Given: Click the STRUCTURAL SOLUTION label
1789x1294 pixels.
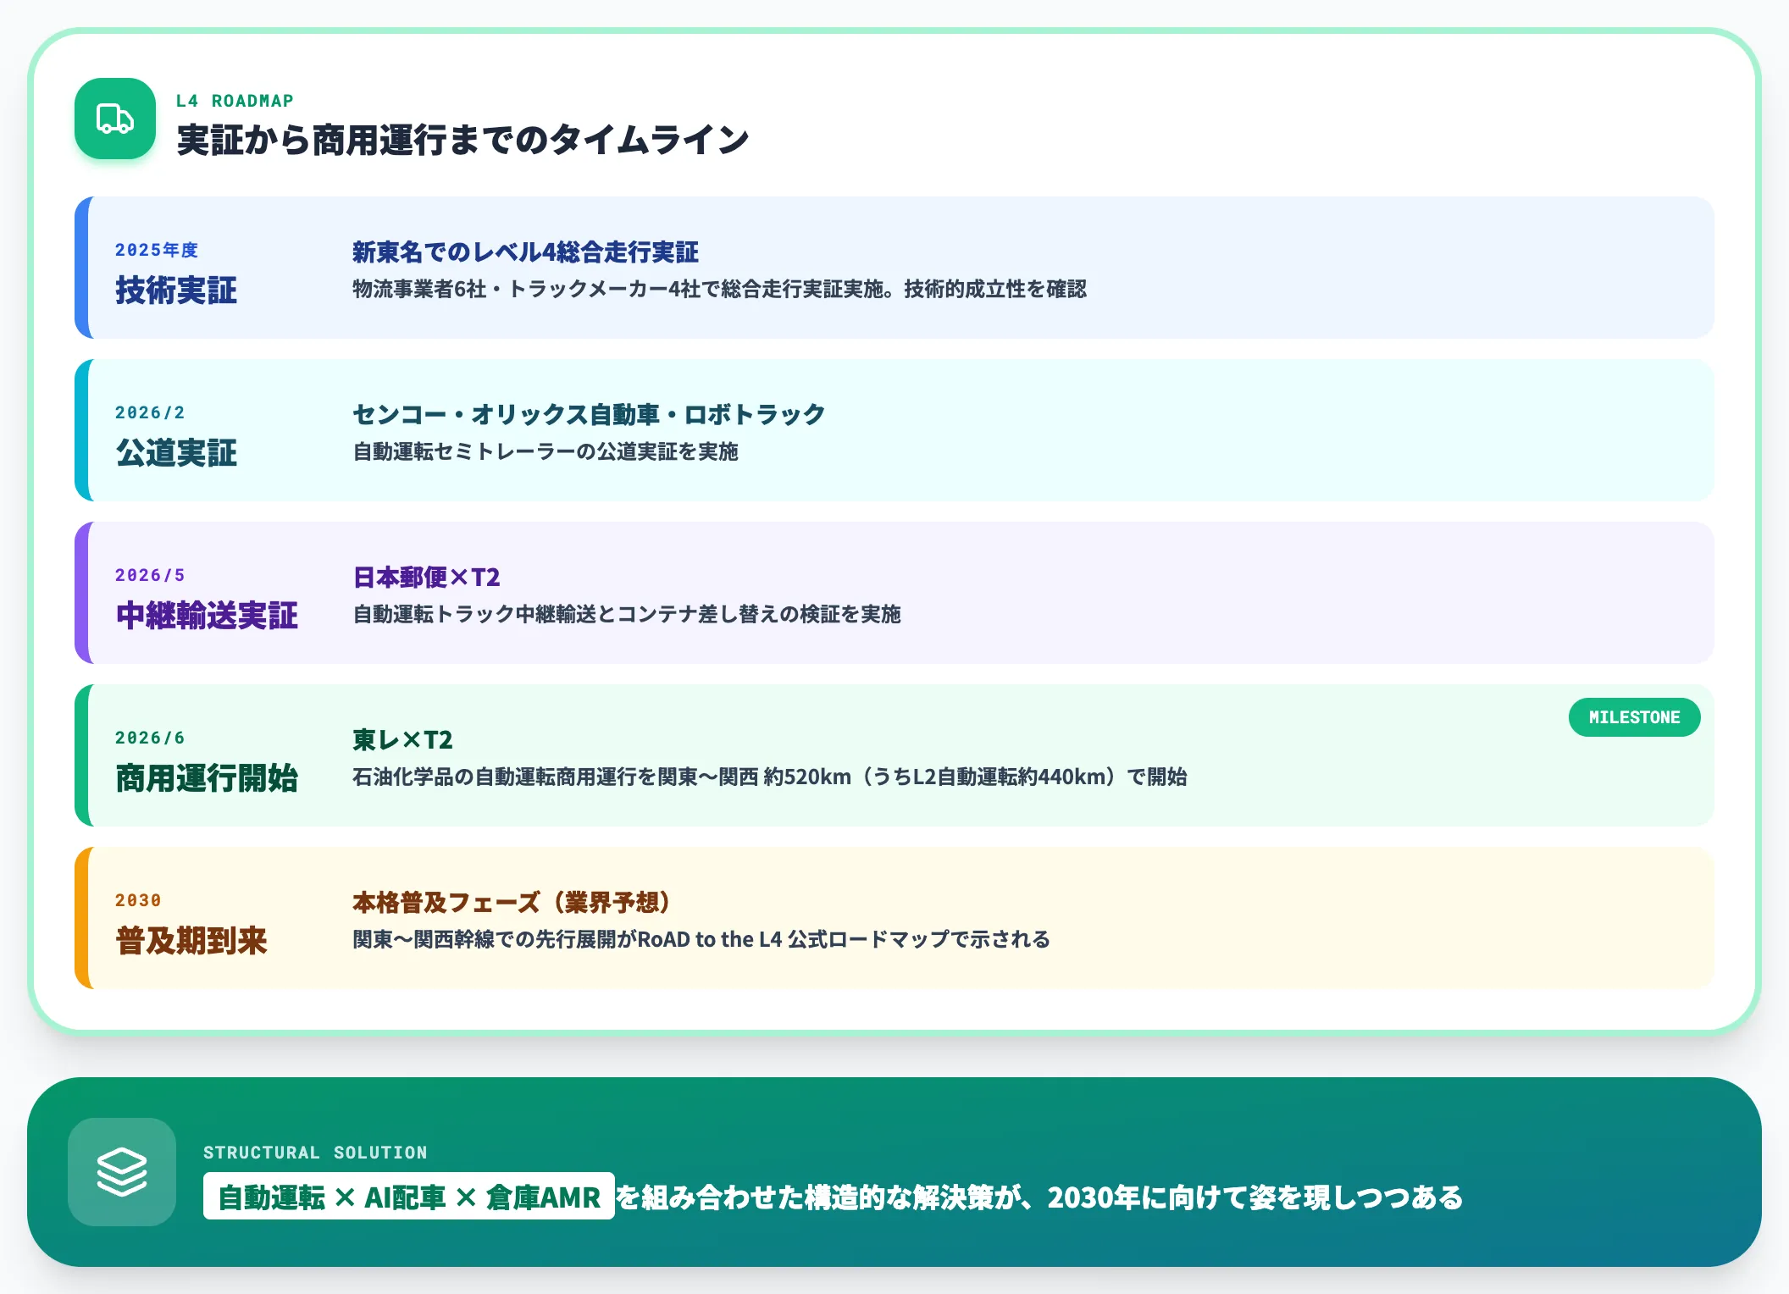Looking at the screenshot, I should 315,1153.
